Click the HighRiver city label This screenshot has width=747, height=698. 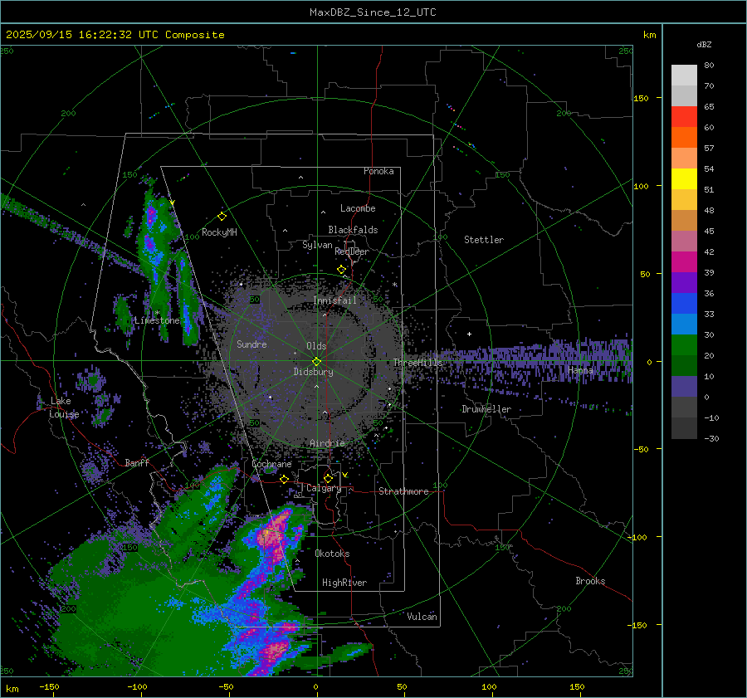[344, 583]
